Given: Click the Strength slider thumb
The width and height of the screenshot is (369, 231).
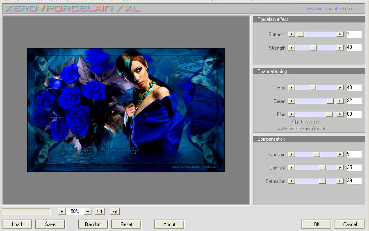Looking at the screenshot, I should [313, 48].
